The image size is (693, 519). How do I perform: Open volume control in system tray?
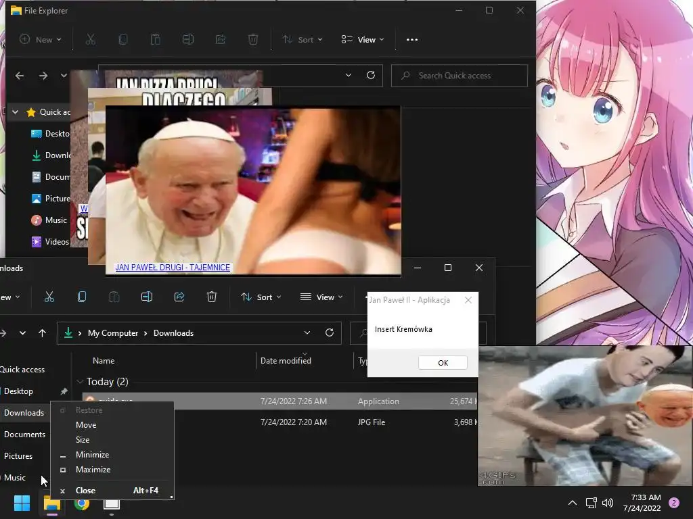pyautogui.click(x=608, y=503)
